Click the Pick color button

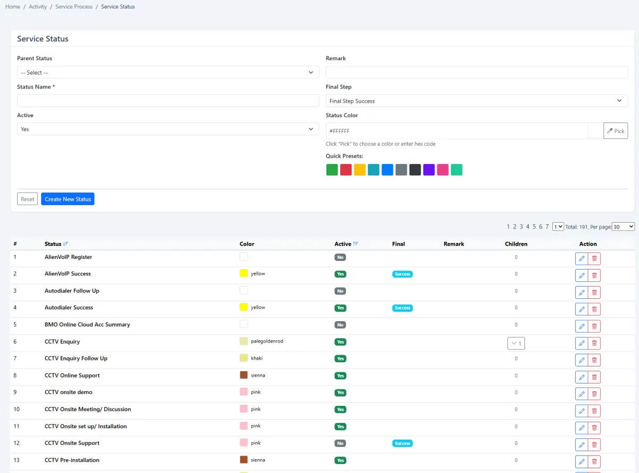[616, 131]
